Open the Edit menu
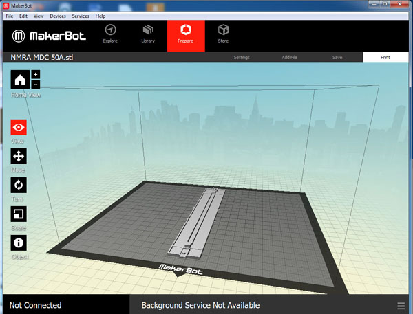This screenshot has height=314, width=413. tap(23, 16)
